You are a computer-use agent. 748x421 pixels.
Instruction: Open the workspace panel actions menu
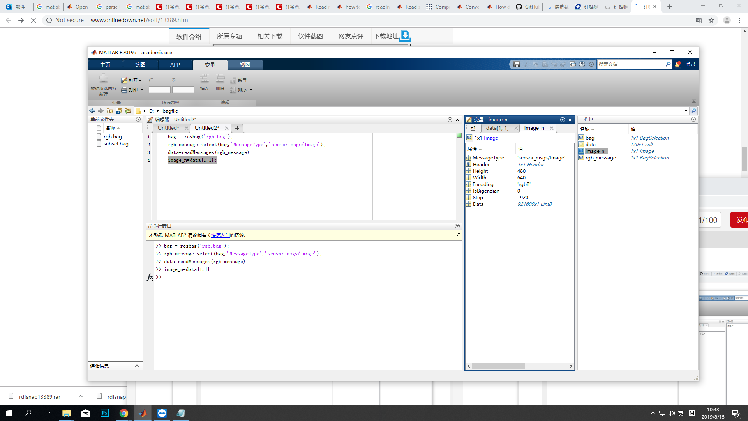point(693,119)
